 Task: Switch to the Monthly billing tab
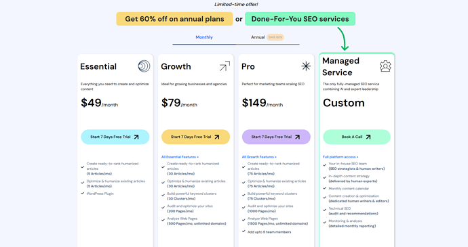coord(204,37)
